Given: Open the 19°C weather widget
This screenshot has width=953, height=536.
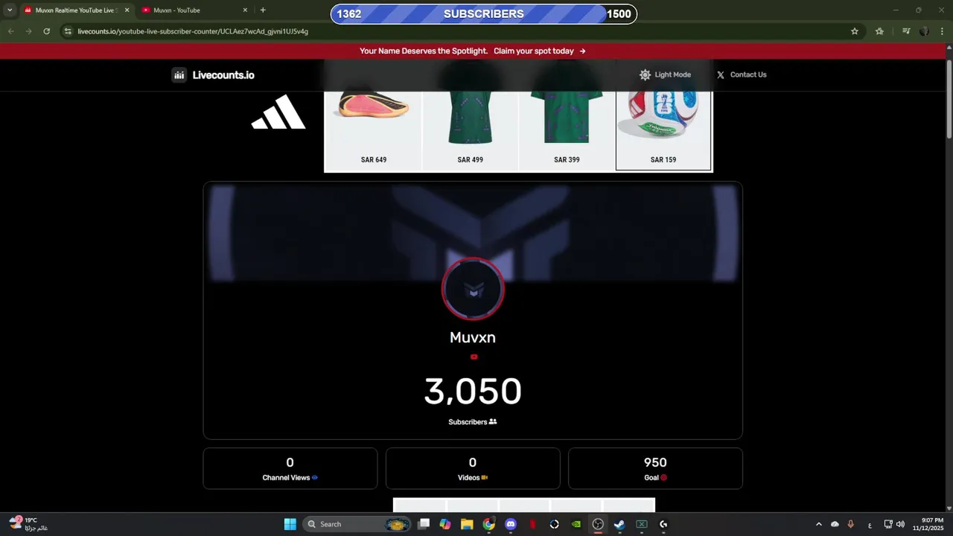Looking at the screenshot, I should pyautogui.click(x=28, y=524).
